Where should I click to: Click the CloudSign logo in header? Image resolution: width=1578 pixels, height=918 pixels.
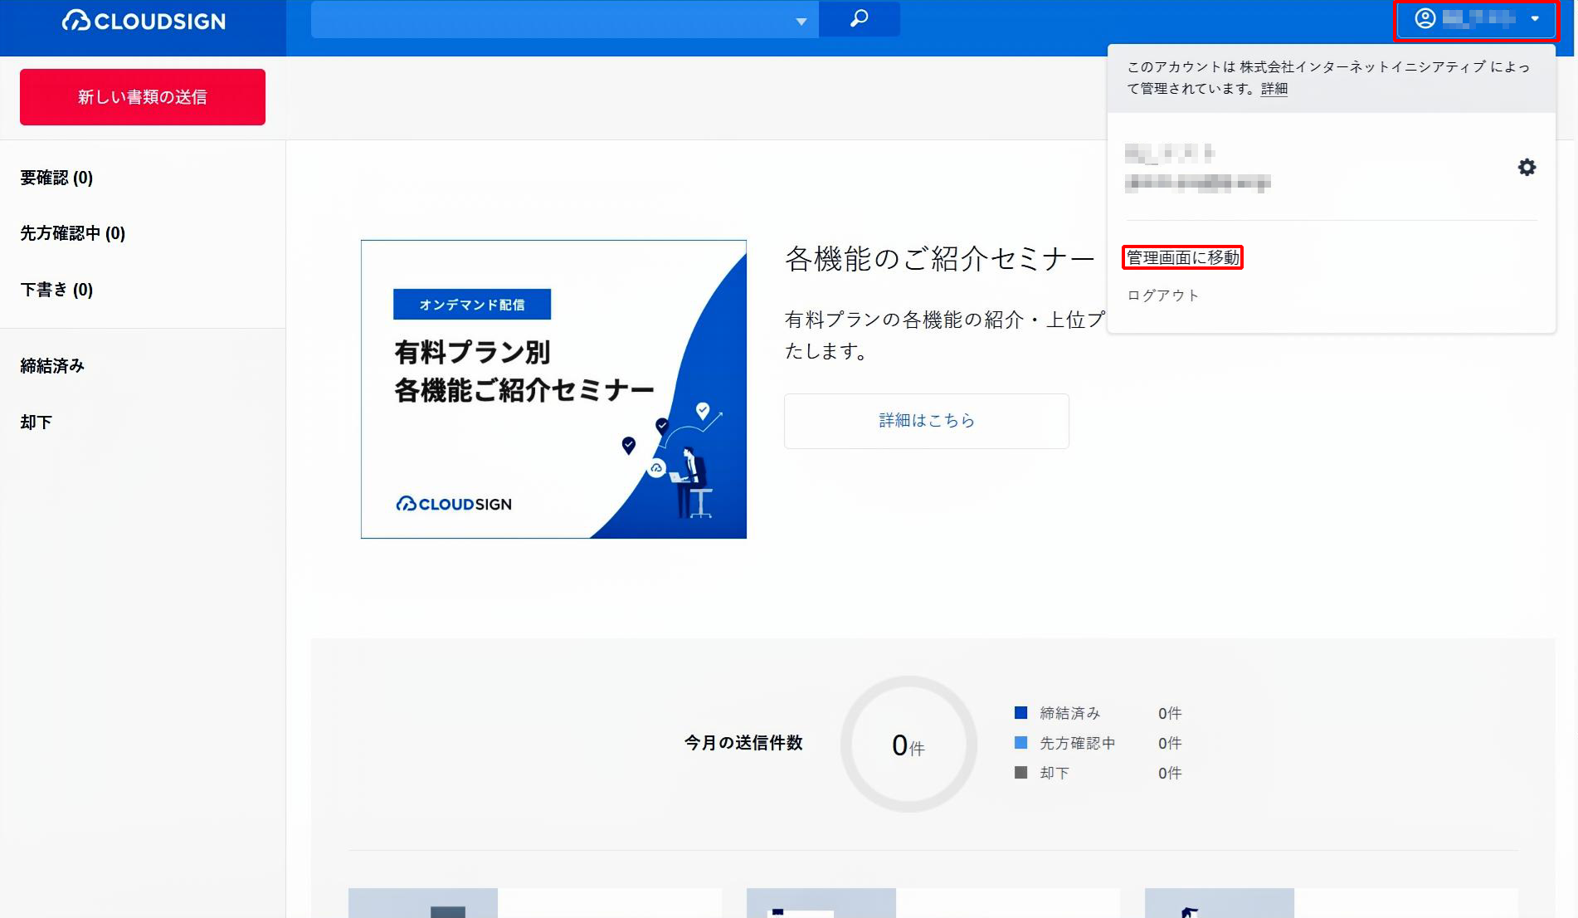[144, 21]
